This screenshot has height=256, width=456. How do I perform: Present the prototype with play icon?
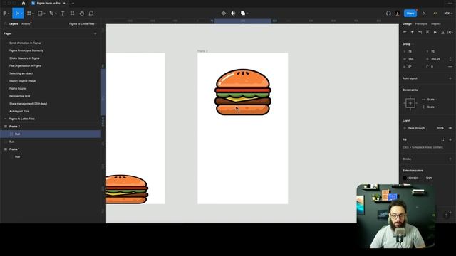coord(424,14)
